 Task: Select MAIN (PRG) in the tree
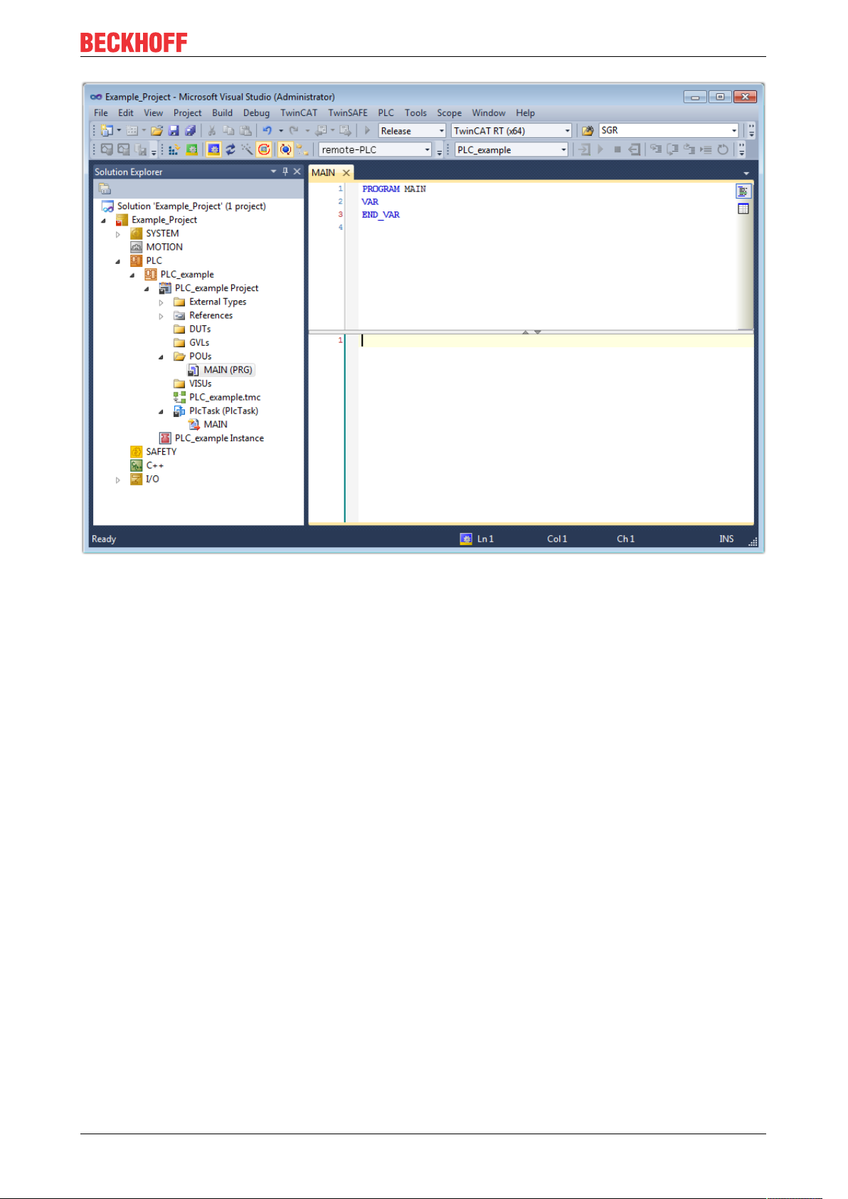228,370
